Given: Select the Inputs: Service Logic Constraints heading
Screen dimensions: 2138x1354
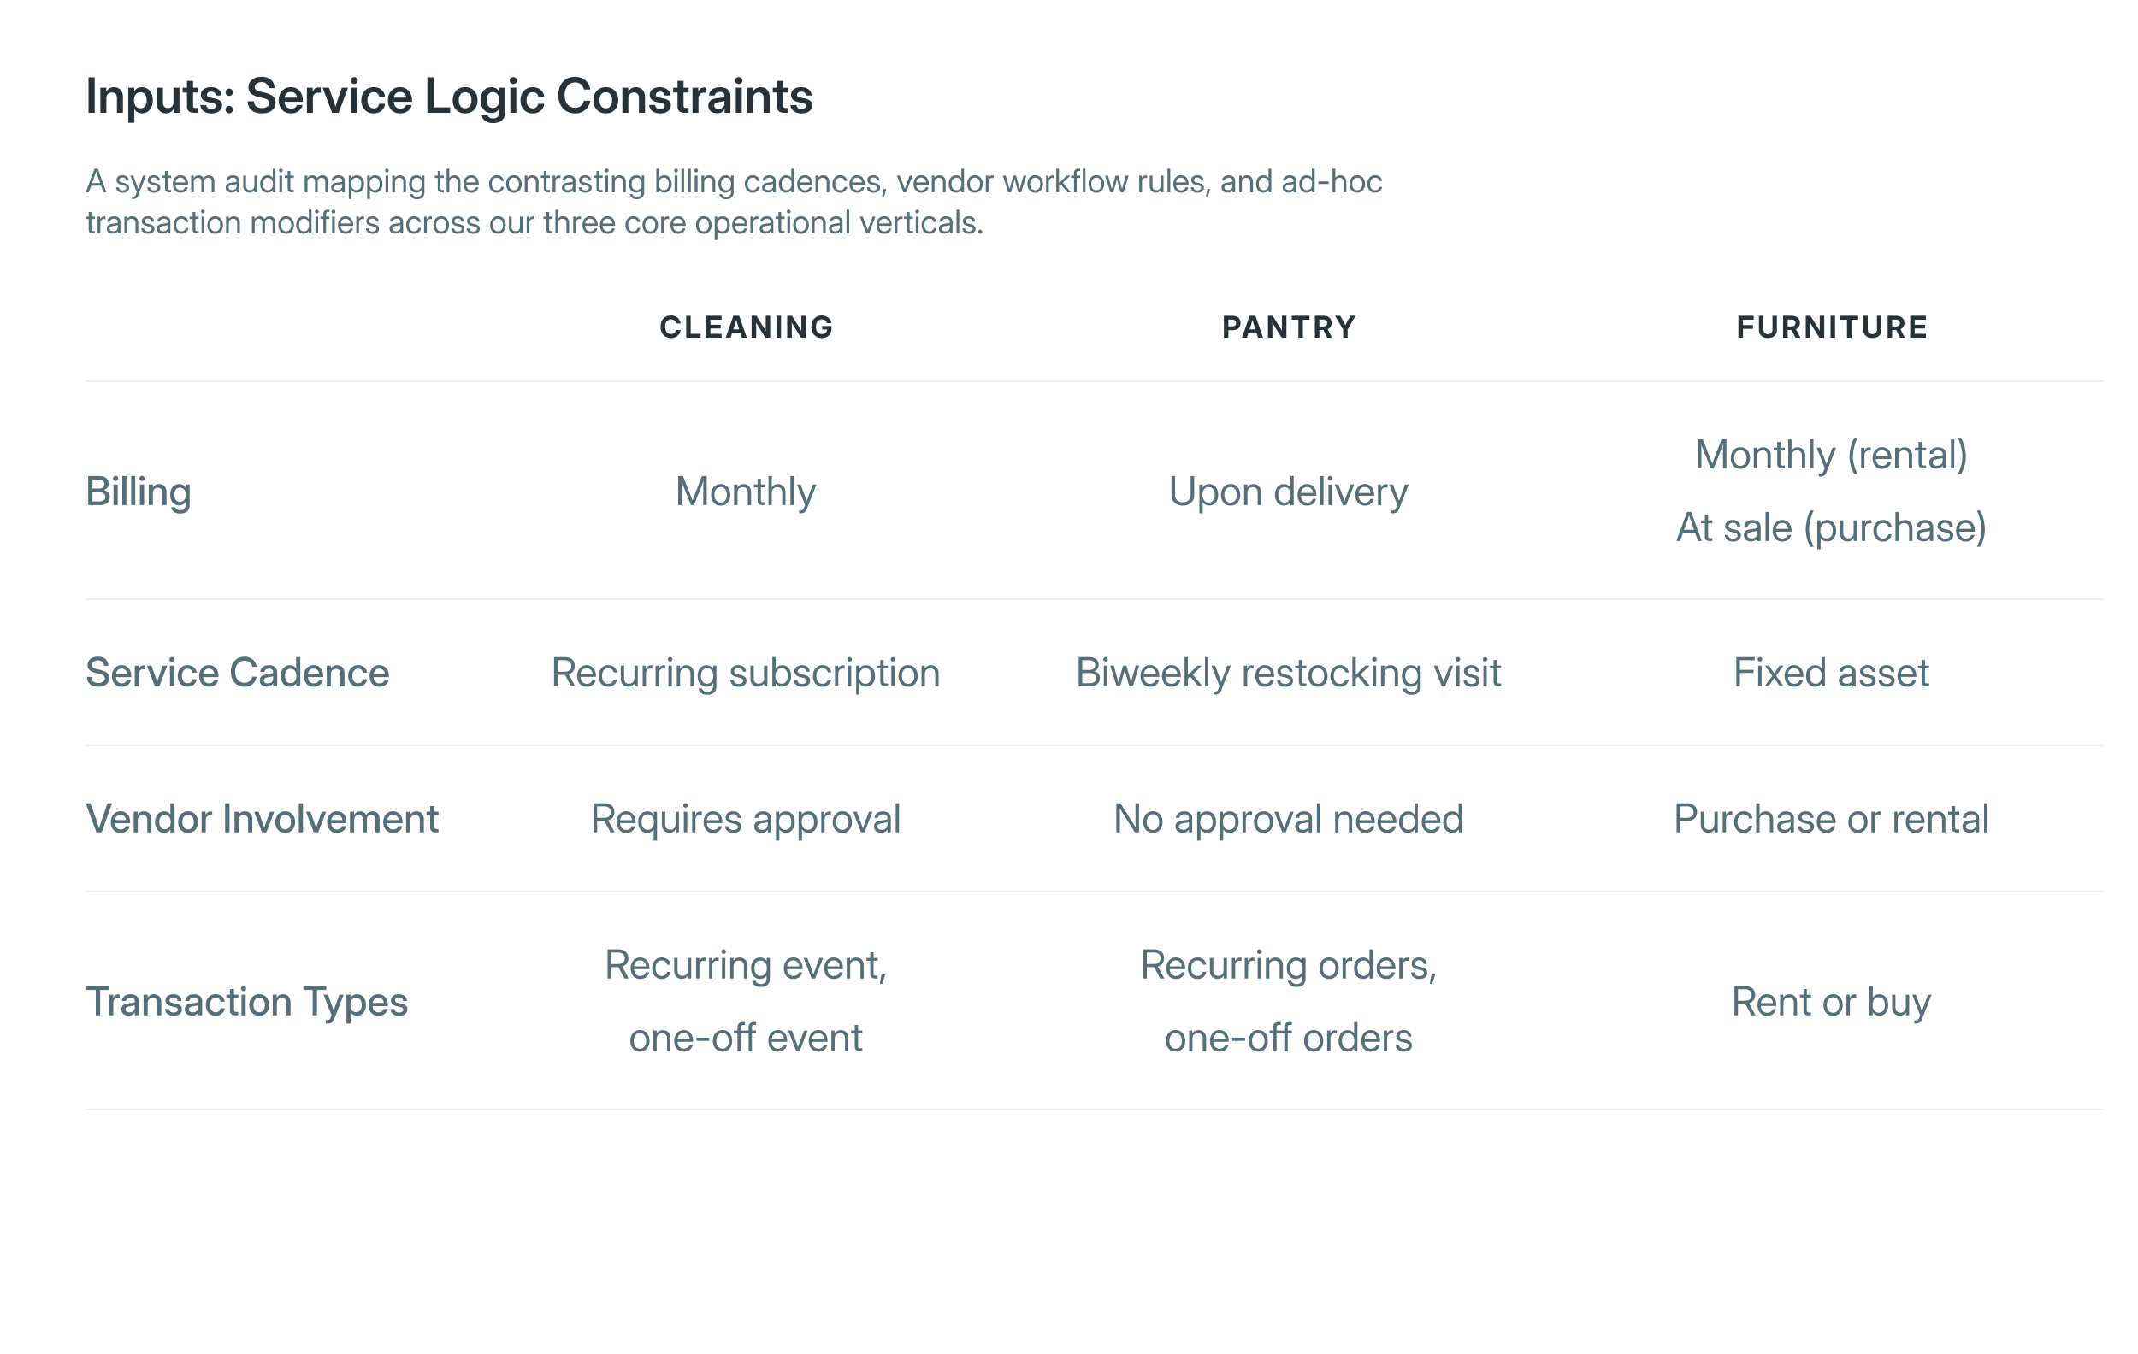Looking at the screenshot, I should (x=448, y=97).
